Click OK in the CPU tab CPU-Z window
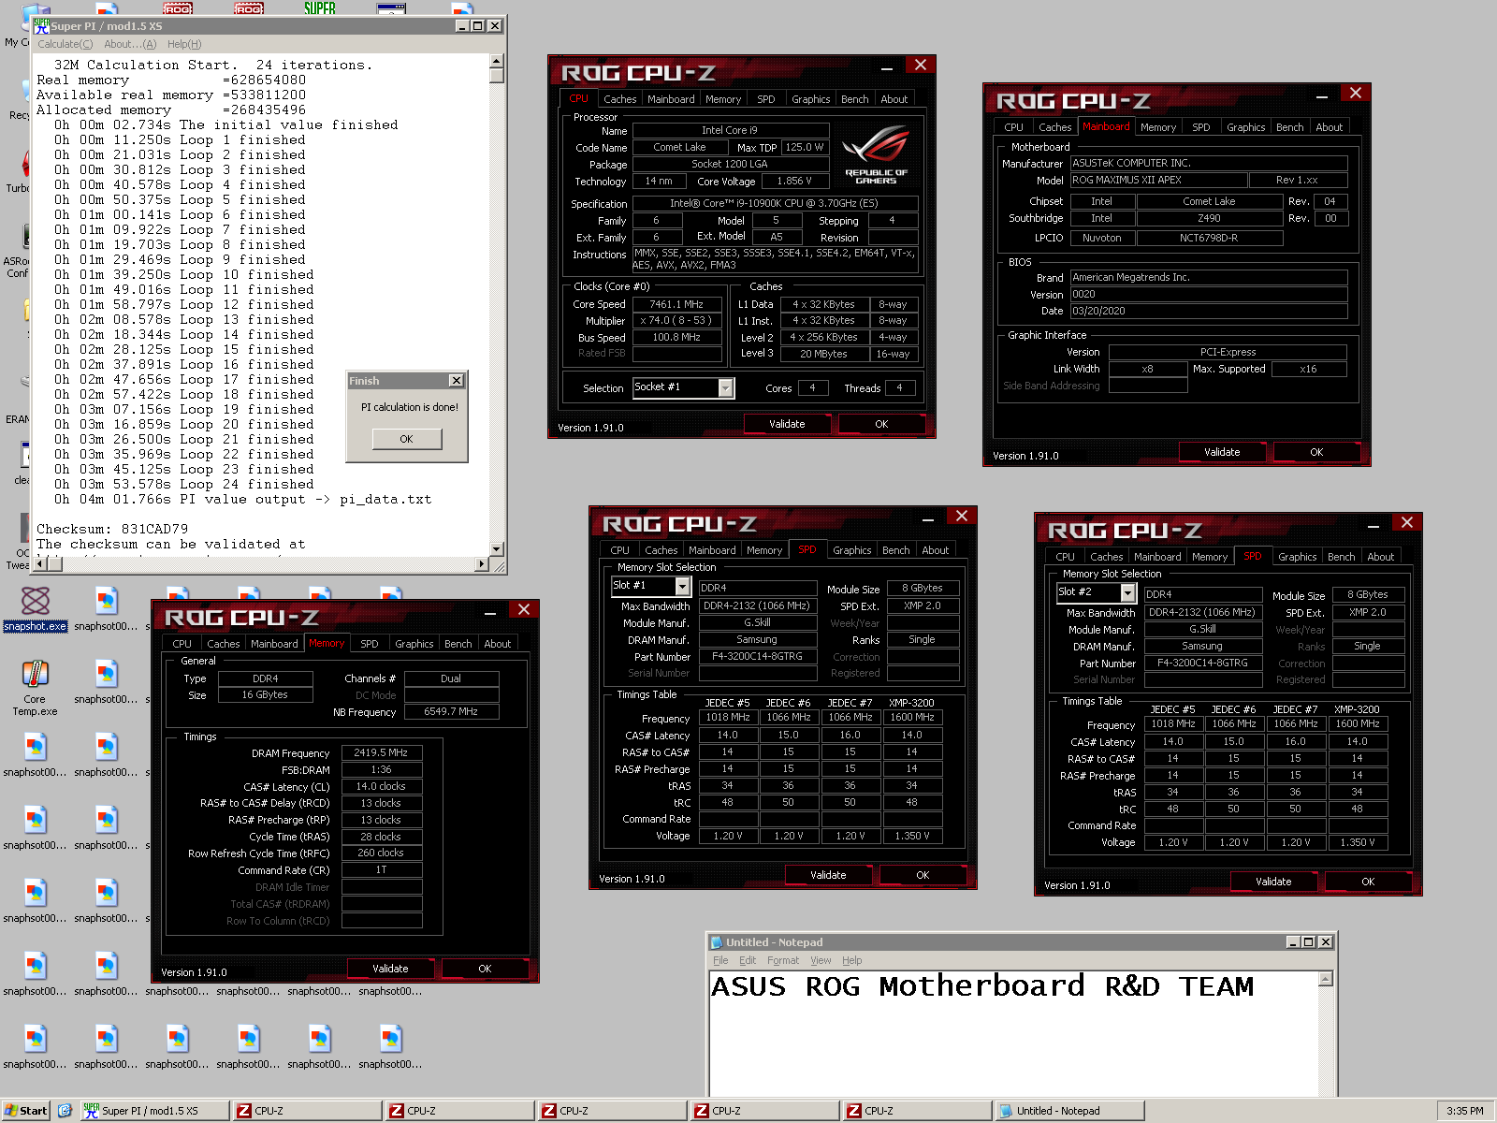This screenshot has height=1123, width=1497. pyautogui.click(x=881, y=424)
